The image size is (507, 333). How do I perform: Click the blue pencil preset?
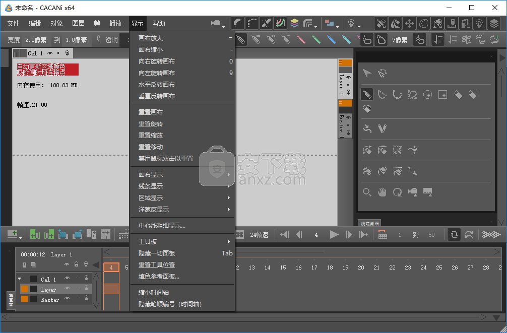click(331, 40)
